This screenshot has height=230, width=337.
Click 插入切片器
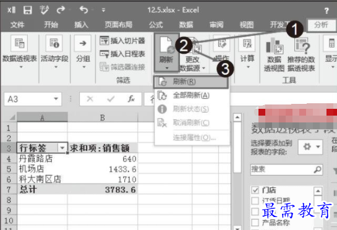click(x=122, y=41)
